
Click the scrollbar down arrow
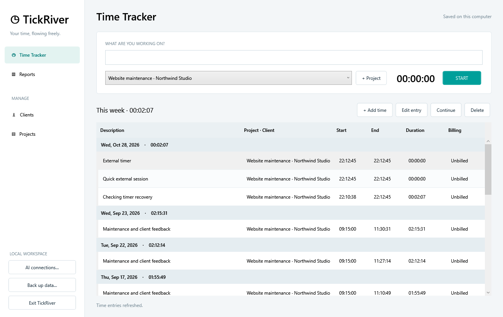tap(488, 293)
